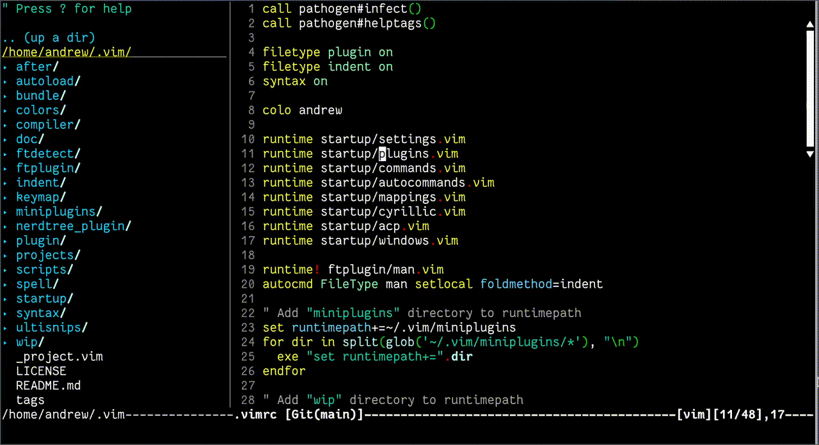Click 'runtime startup/windows.vim' line
This screenshot has width=819, height=445.
[x=360, y=240]
